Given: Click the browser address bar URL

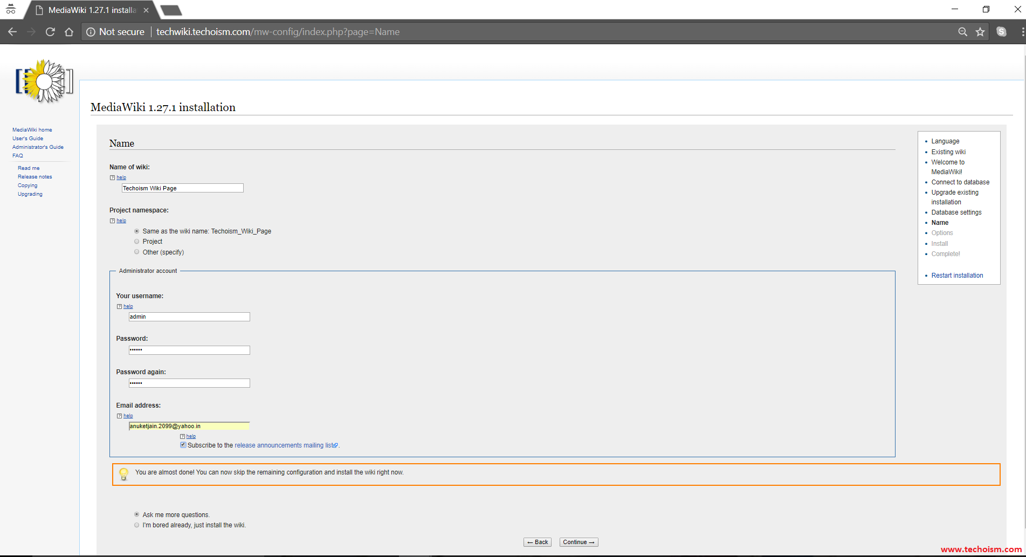Looking at the screenshot, I should pyautogui.click(x=278, y=32).
